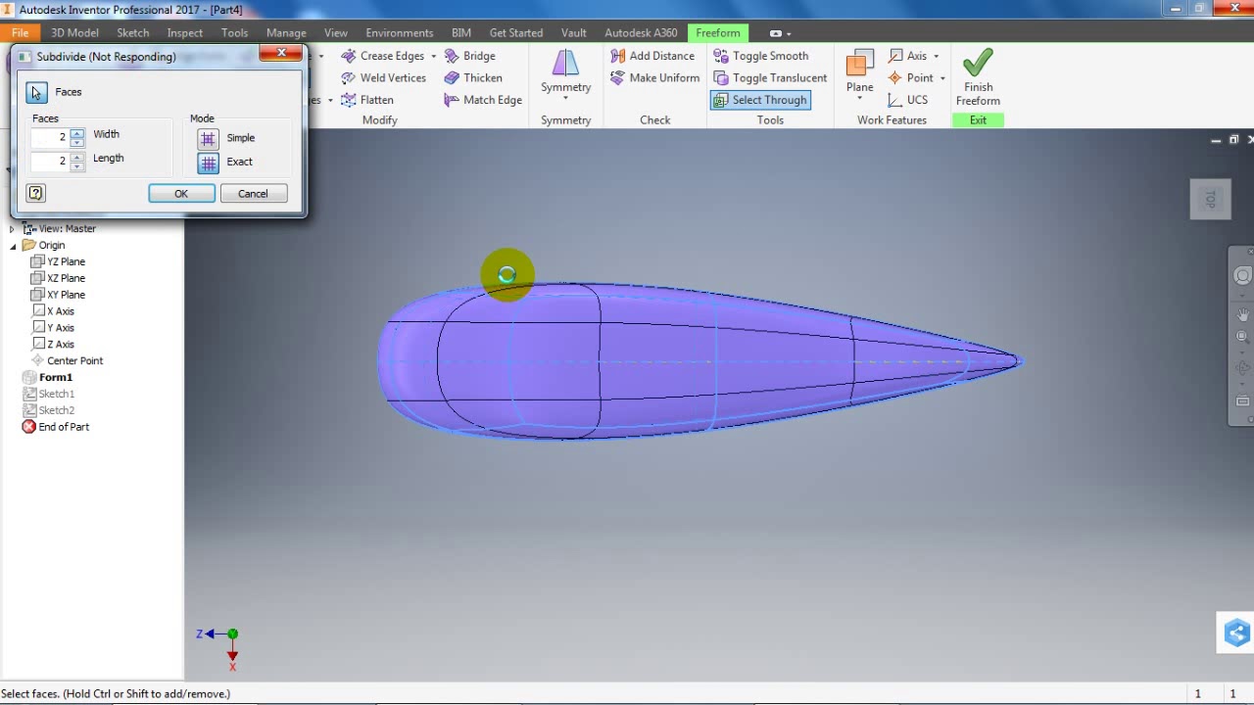Click the Length faces input field

click(x=50, y=161)
